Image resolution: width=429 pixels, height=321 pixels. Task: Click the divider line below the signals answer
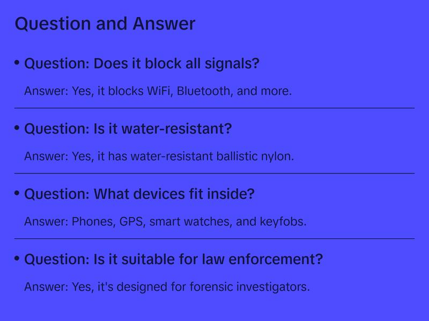(x=214, y=108)
